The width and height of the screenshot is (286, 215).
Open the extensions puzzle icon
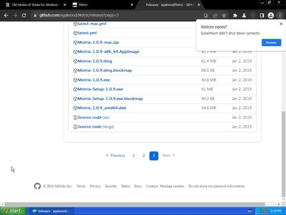(235, 16)
